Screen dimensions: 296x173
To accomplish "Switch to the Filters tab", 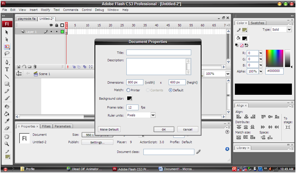I will tap(46, 126).
